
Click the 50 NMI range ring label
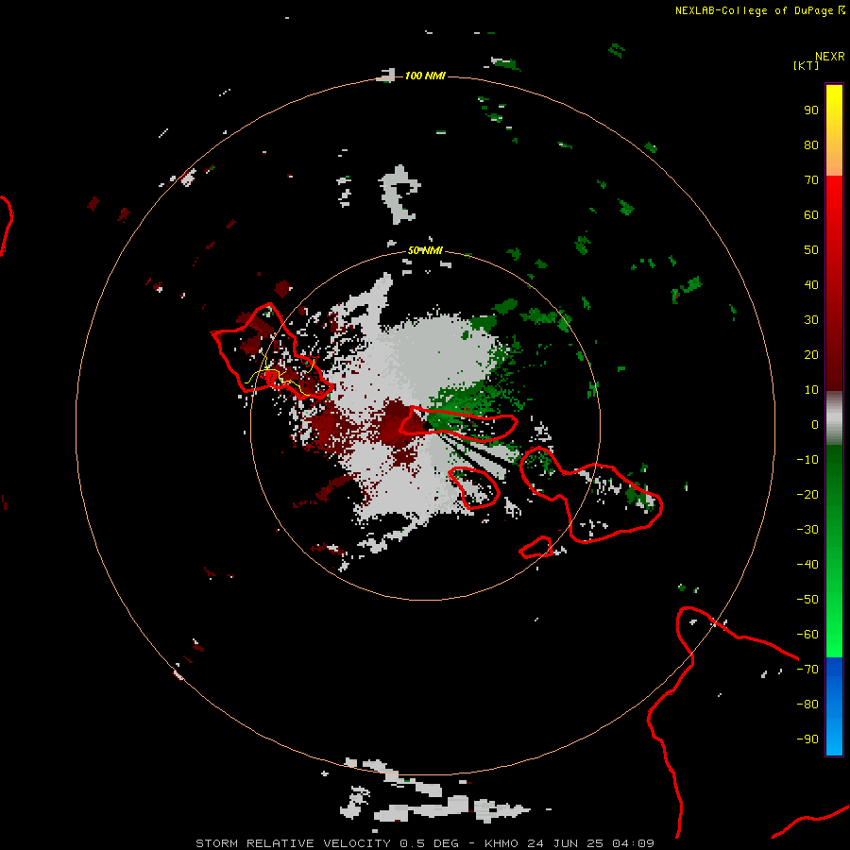425,250
